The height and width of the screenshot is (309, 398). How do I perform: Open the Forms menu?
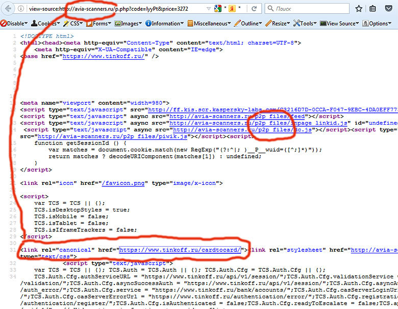99,23
